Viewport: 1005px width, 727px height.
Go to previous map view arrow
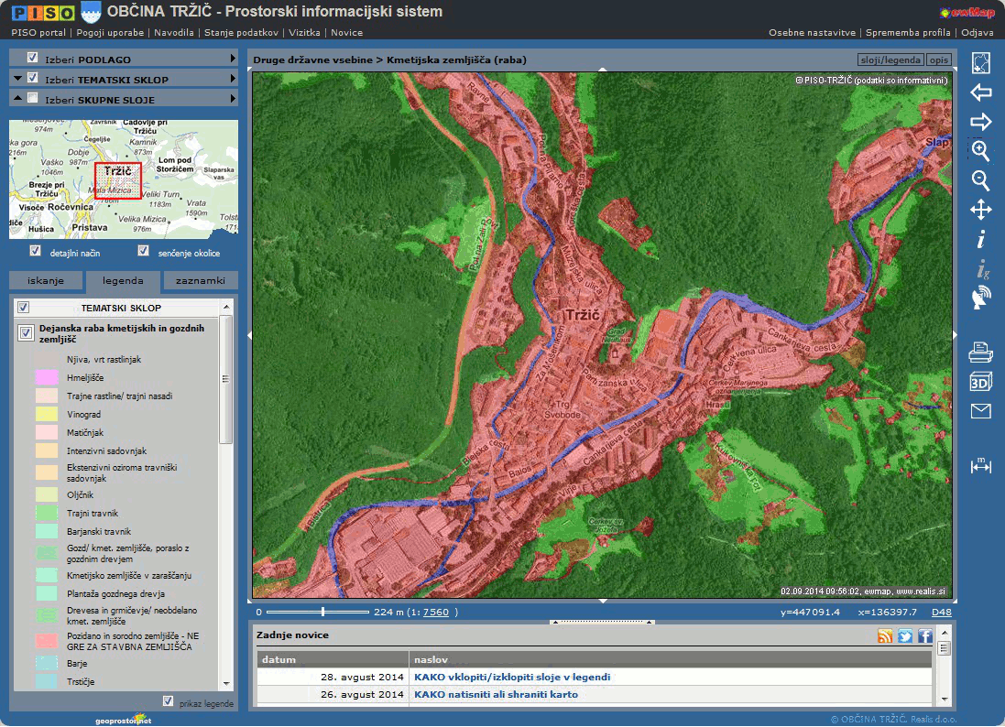[980, 92]
